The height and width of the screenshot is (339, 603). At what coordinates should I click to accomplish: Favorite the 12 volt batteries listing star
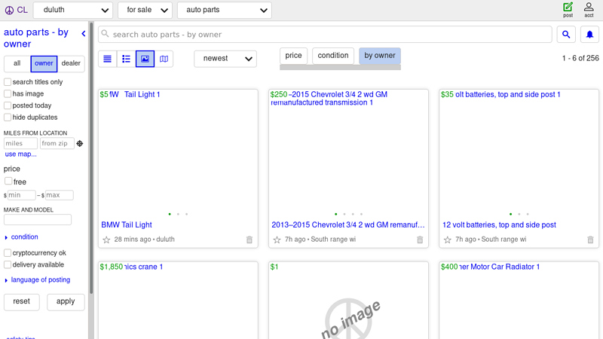[447, 240]
